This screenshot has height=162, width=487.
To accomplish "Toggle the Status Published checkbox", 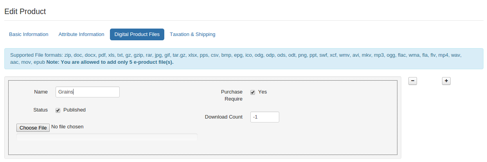I will point(58,110).
